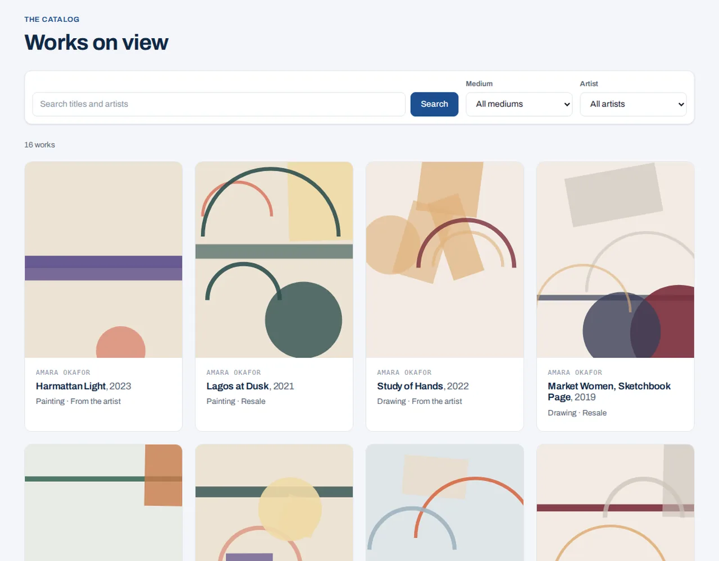Click 'Drawing · From the artist' under Study of Hands
719x561 pixels.
click(x=420, y=401)
